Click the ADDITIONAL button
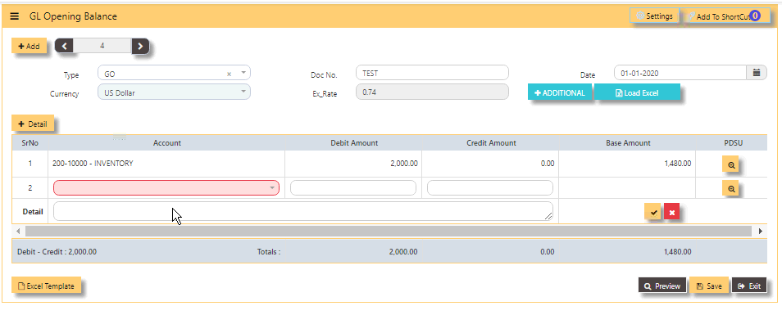 point(560,92)
